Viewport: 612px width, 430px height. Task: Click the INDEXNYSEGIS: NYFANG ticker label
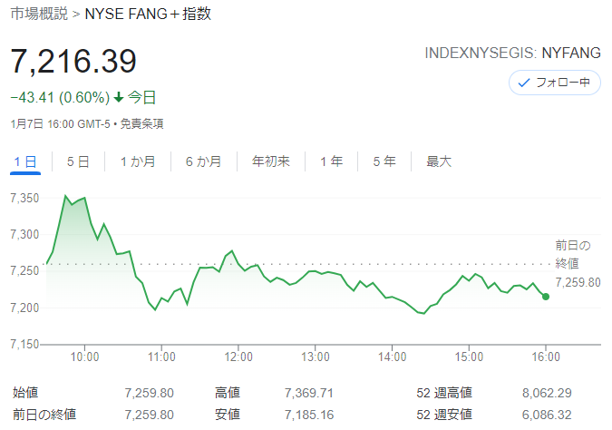coord(512,54)
